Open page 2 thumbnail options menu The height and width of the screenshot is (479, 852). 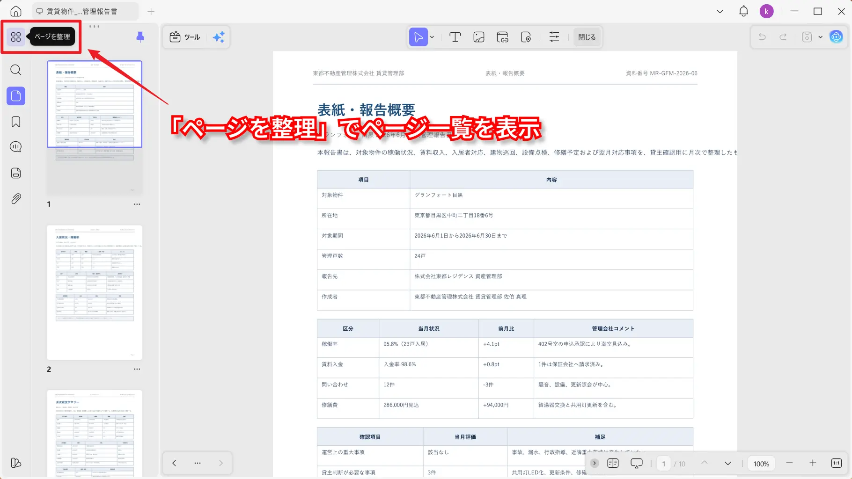[137, 369]
